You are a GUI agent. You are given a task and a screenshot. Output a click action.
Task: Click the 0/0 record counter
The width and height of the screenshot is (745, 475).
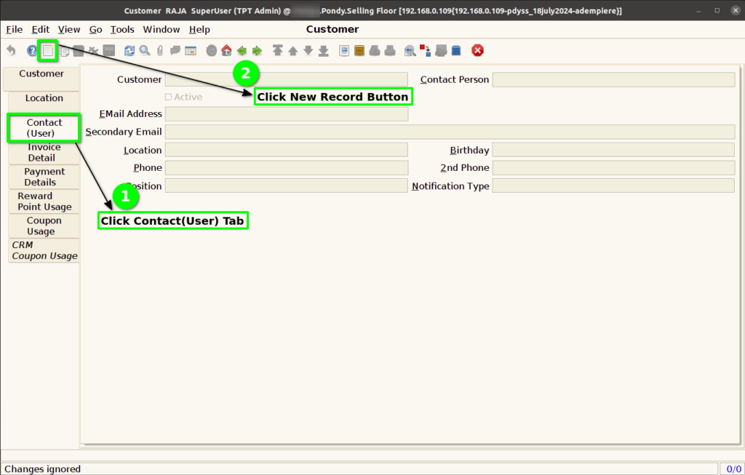tap(733, 469)
